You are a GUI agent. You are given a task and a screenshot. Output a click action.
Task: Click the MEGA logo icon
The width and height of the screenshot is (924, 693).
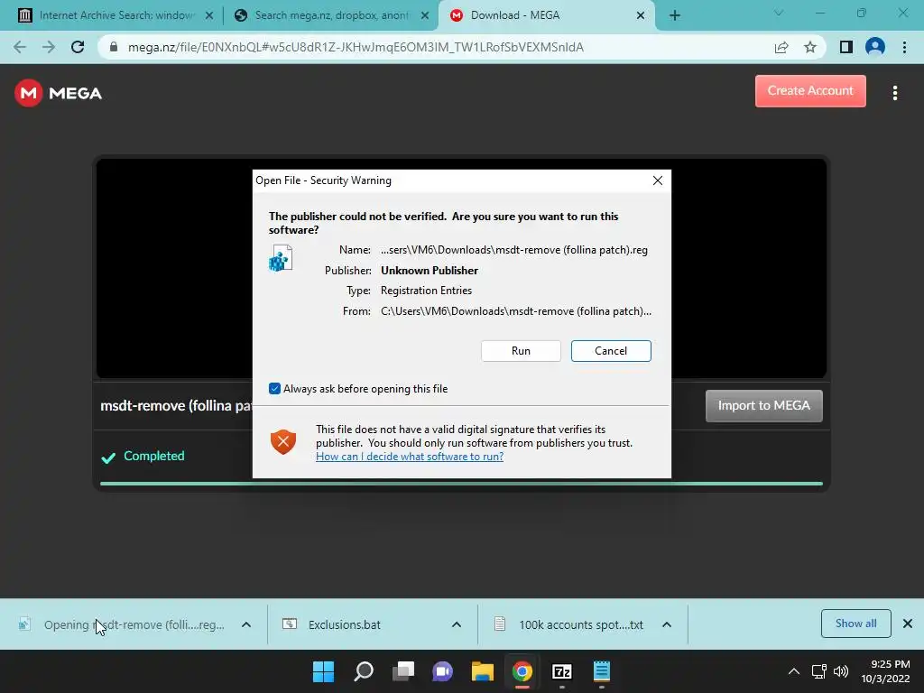pos(28,93)
